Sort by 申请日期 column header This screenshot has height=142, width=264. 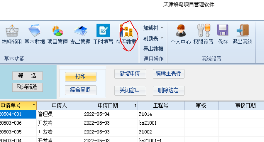coord(110,106)
